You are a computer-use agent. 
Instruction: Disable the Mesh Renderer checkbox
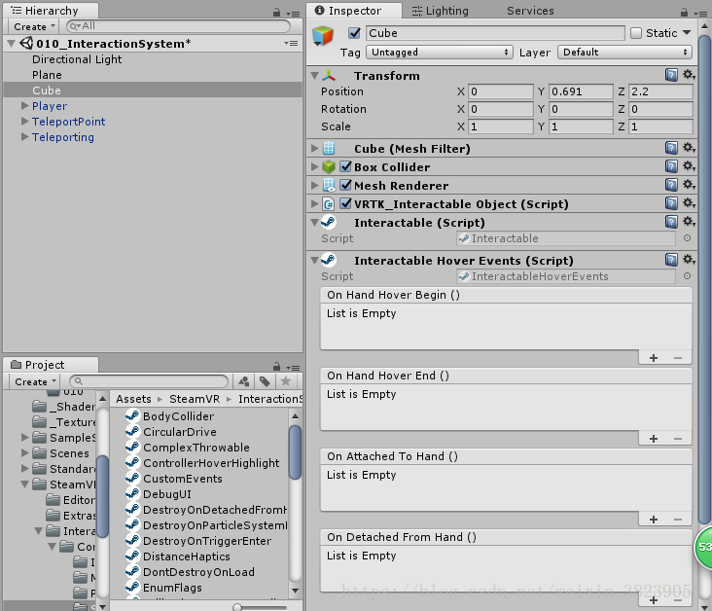tap(346, 186)
